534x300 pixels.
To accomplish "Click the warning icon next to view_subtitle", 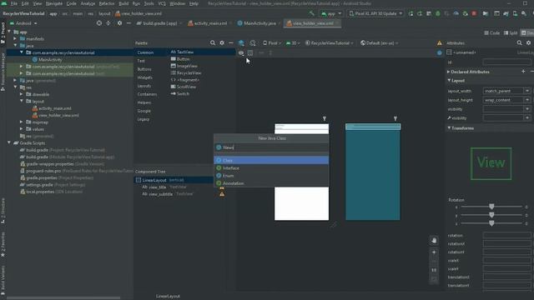I will [222, 194].
